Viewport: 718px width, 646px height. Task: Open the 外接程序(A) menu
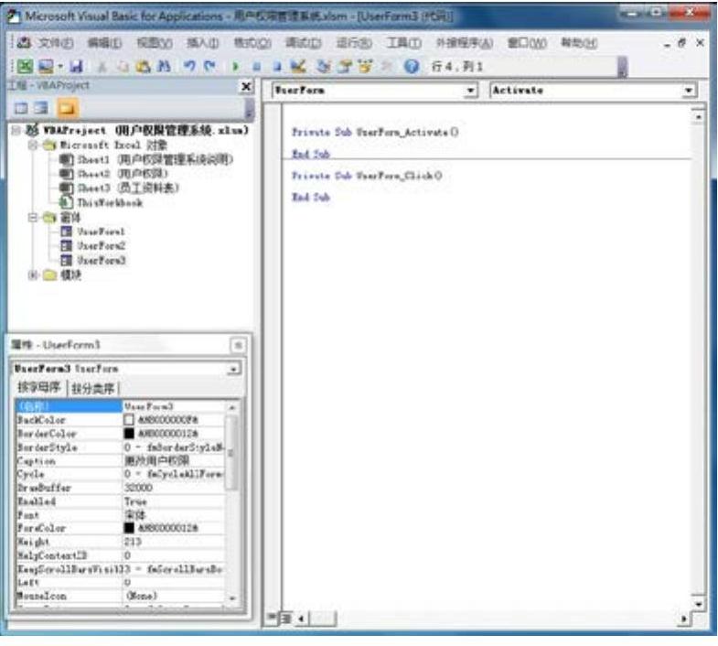[465, 43]
